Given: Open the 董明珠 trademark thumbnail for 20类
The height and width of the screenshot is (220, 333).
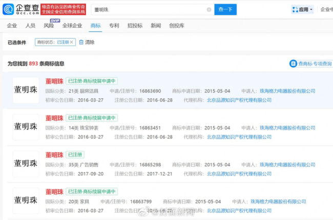Looking at the screenshot, I should [x=26, y=201].
